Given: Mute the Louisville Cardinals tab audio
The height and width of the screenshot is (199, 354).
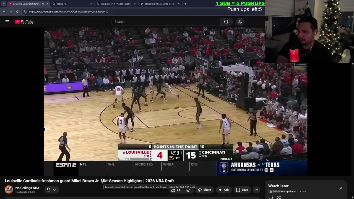Looking at the screenshot, I should tap(43, 4).
